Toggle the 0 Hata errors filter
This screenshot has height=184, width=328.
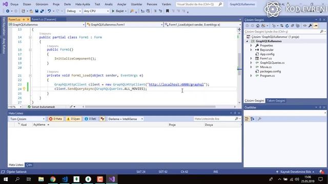tap(56, 119)
